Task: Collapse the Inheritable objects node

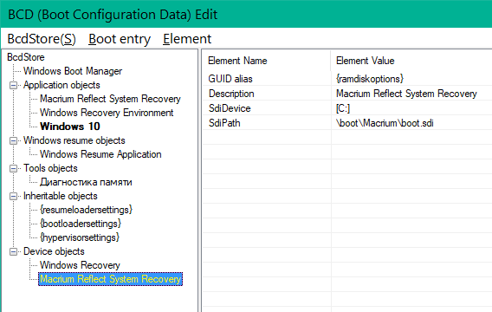Action: point(13,196)
